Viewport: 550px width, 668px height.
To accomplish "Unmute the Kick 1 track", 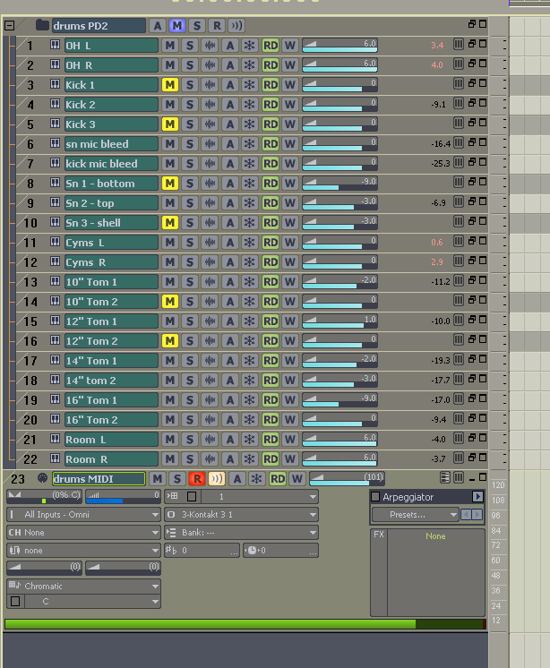I will [170, 85].
